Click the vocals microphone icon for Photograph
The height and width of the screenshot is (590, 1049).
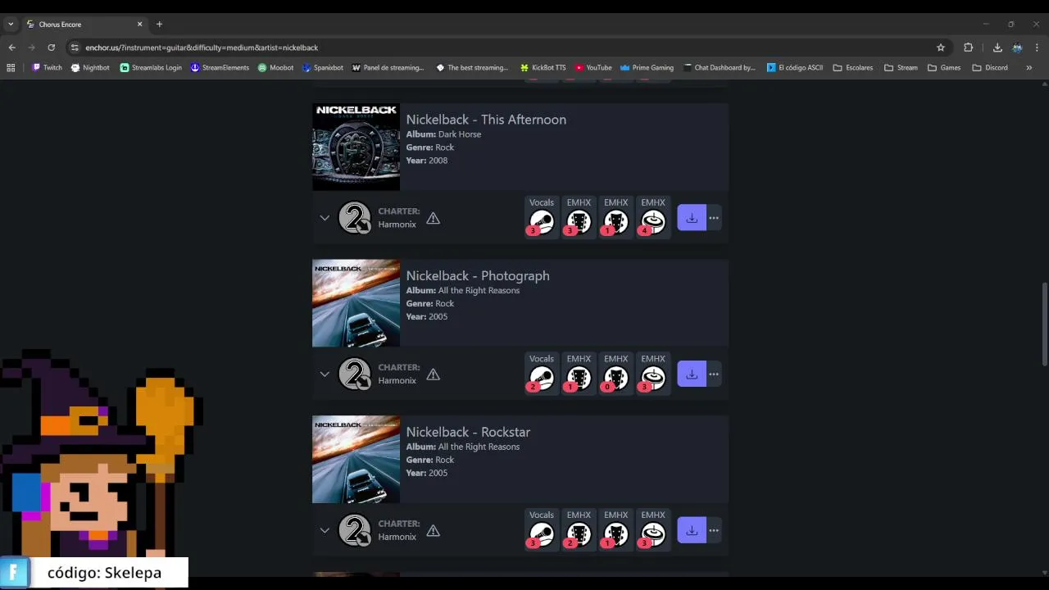click(542, 379)
